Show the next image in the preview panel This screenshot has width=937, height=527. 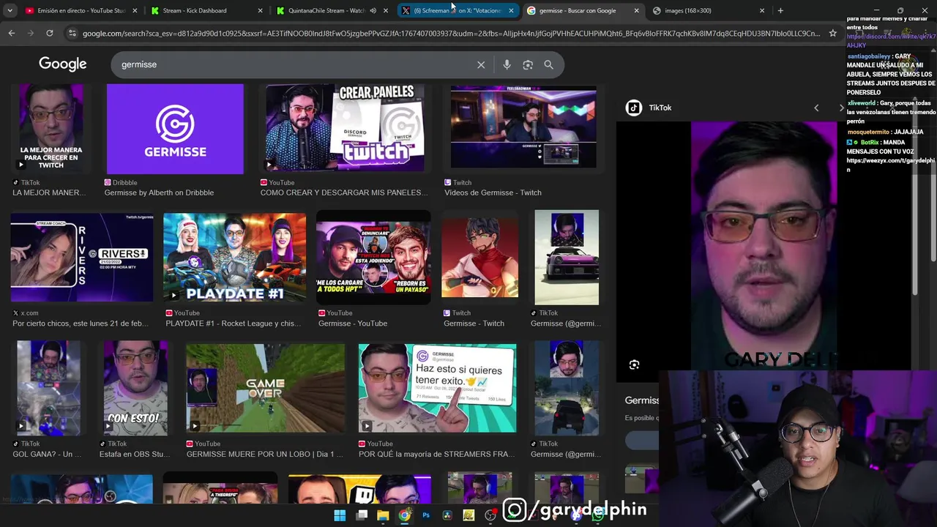coord(841,108)
